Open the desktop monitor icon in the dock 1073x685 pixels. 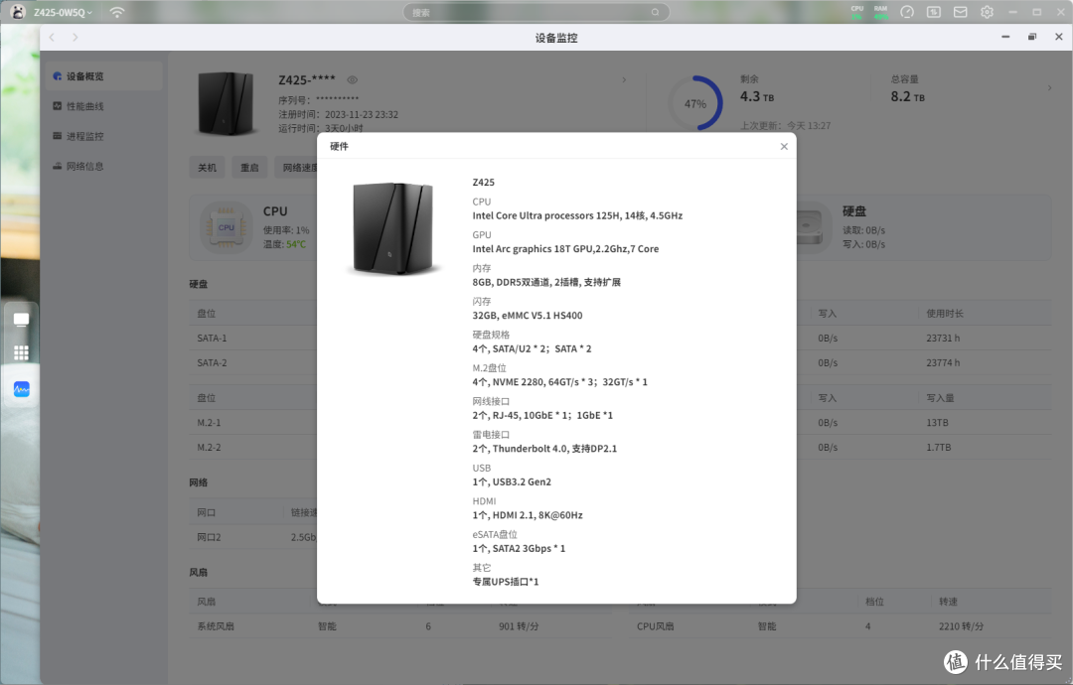21,320
